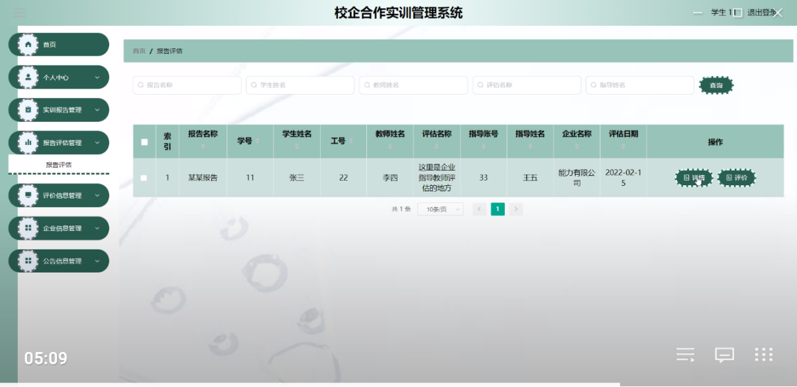Click the 能力有限公司 company cell
Screen dimensions: 797x387
click(x=576, y=177)
